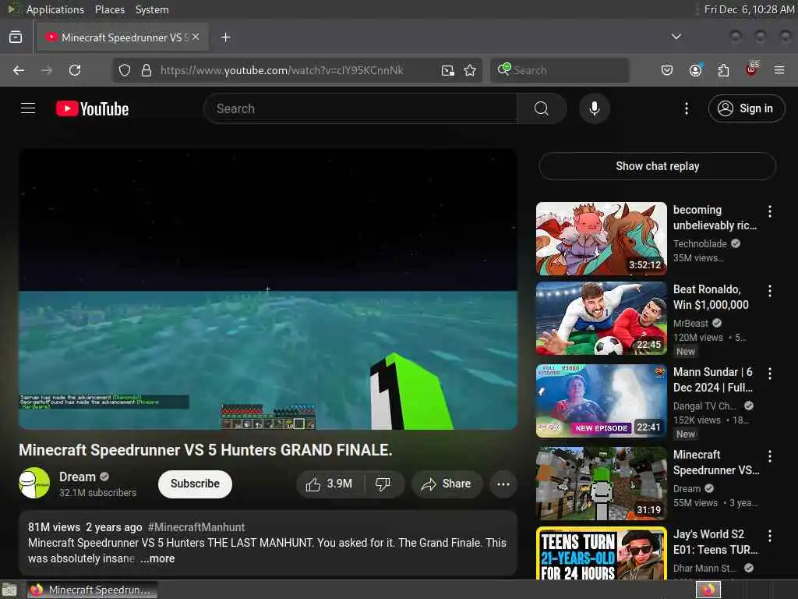View site security padlock info

147,70
